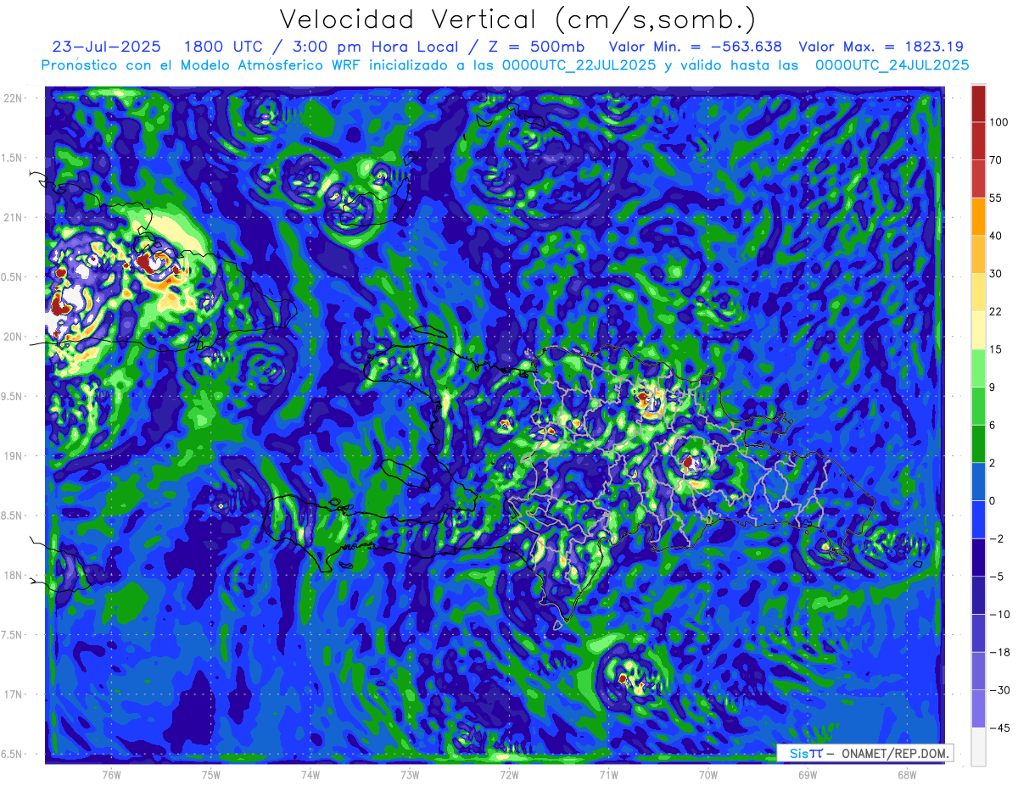The image size is (1018, 786).
Task: Click the lavender segment between -45 and -30
Action: tap(978, 708)
